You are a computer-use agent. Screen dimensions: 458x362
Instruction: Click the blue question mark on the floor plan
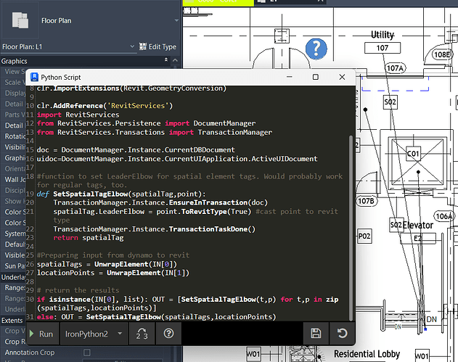(x=315, y=49)
